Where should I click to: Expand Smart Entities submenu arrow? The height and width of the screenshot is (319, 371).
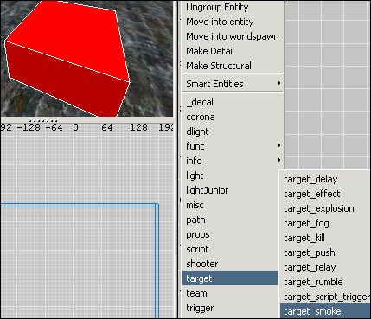tap(279, 83)
